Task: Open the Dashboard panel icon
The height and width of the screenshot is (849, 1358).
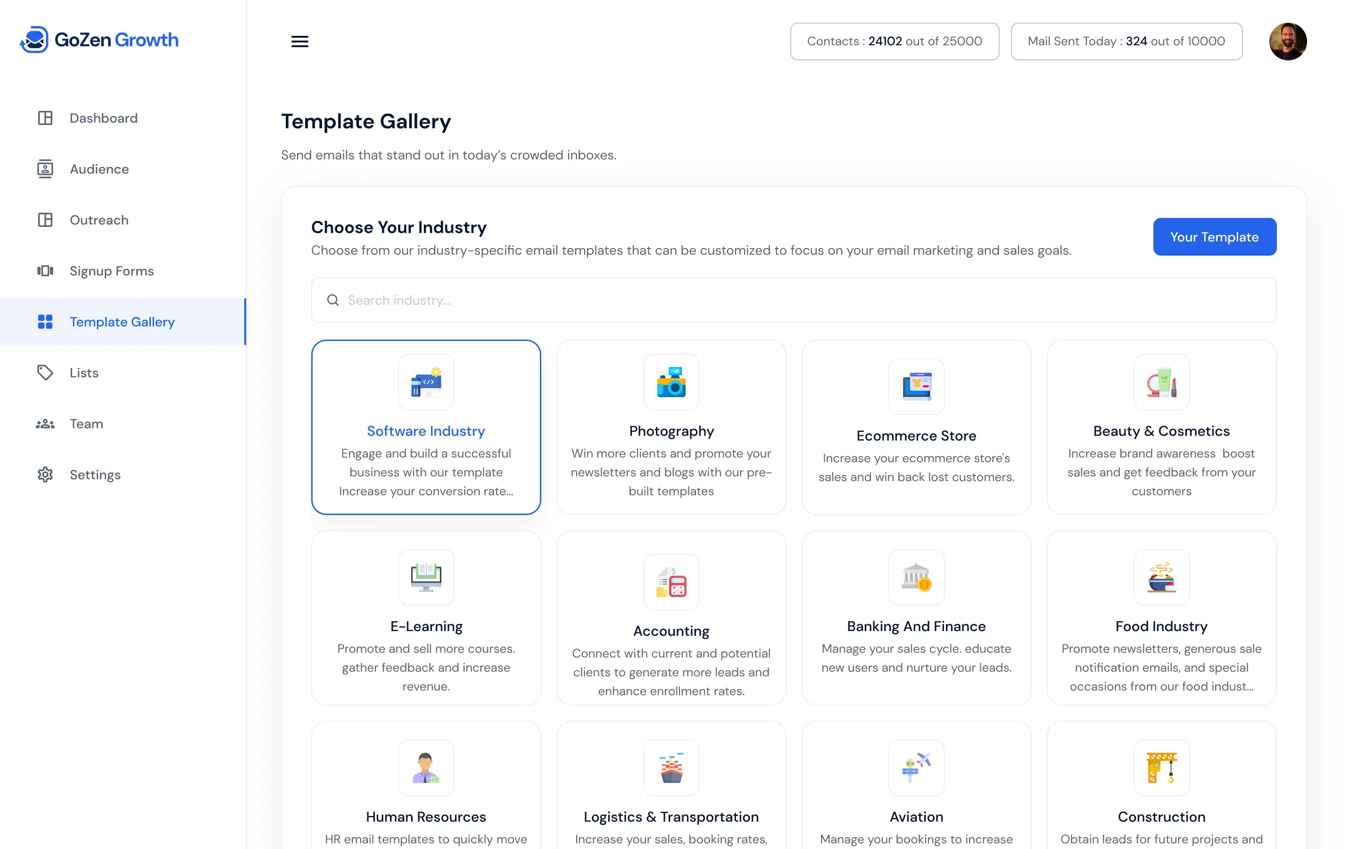Action: pos(45,118)
